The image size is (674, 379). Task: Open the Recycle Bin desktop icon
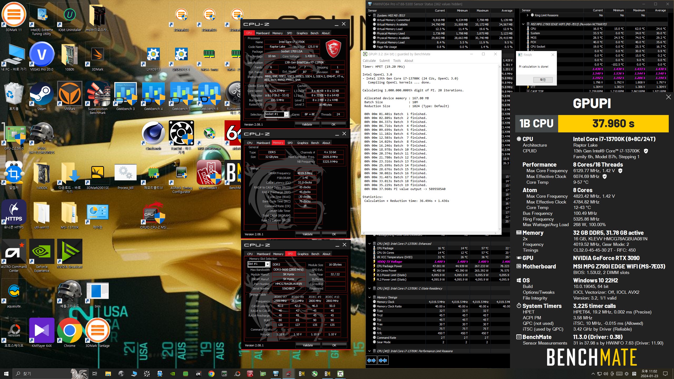(14, 96)
